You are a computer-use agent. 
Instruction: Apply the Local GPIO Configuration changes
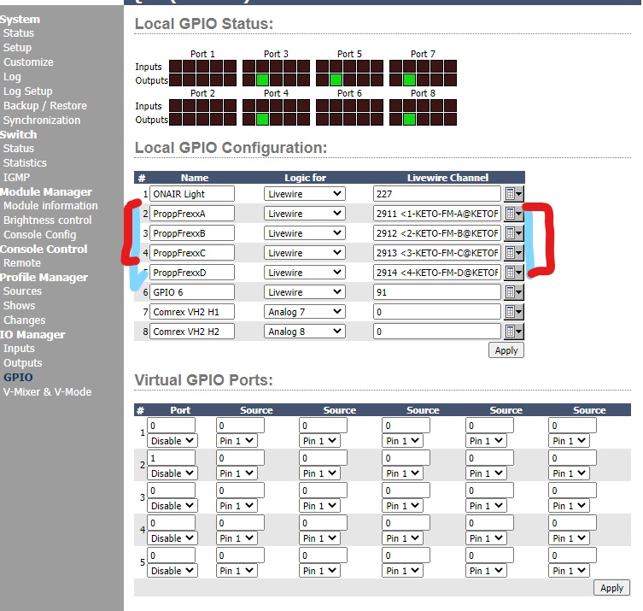[506, 350]
